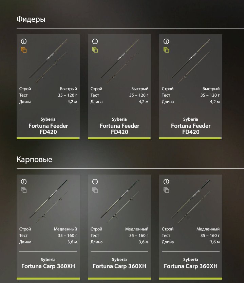This screenshot has width=244, height=283.
Task: Open info icon on first Fortuna Feeder card
Action: click(24, 41)
